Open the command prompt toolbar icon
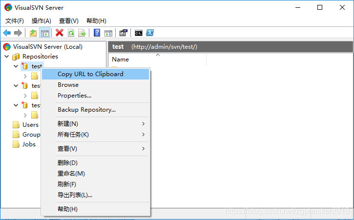 (139, 33)
